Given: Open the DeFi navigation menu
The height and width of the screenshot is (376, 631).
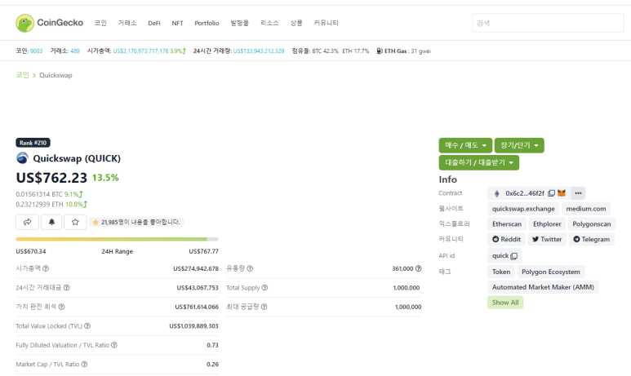Looking at the screenshot, I should click(154, 24).
